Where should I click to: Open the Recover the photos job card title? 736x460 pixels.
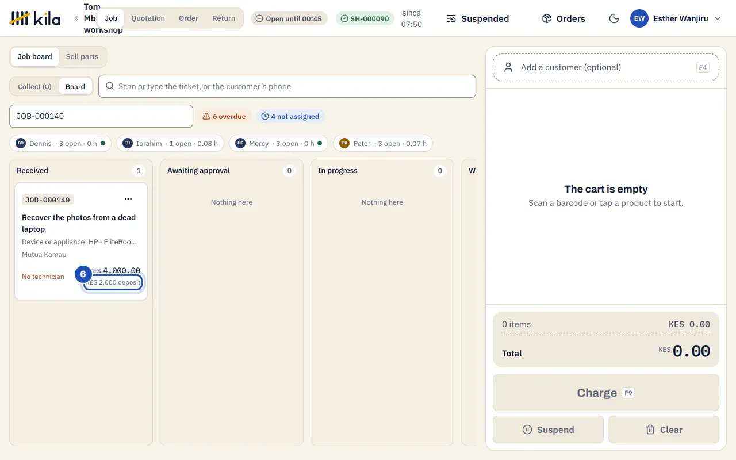point(79,223)
